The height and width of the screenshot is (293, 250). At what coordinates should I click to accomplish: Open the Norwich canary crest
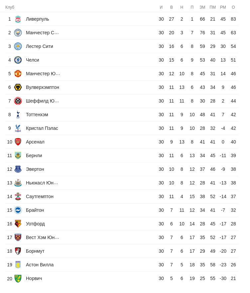point(18,278)
